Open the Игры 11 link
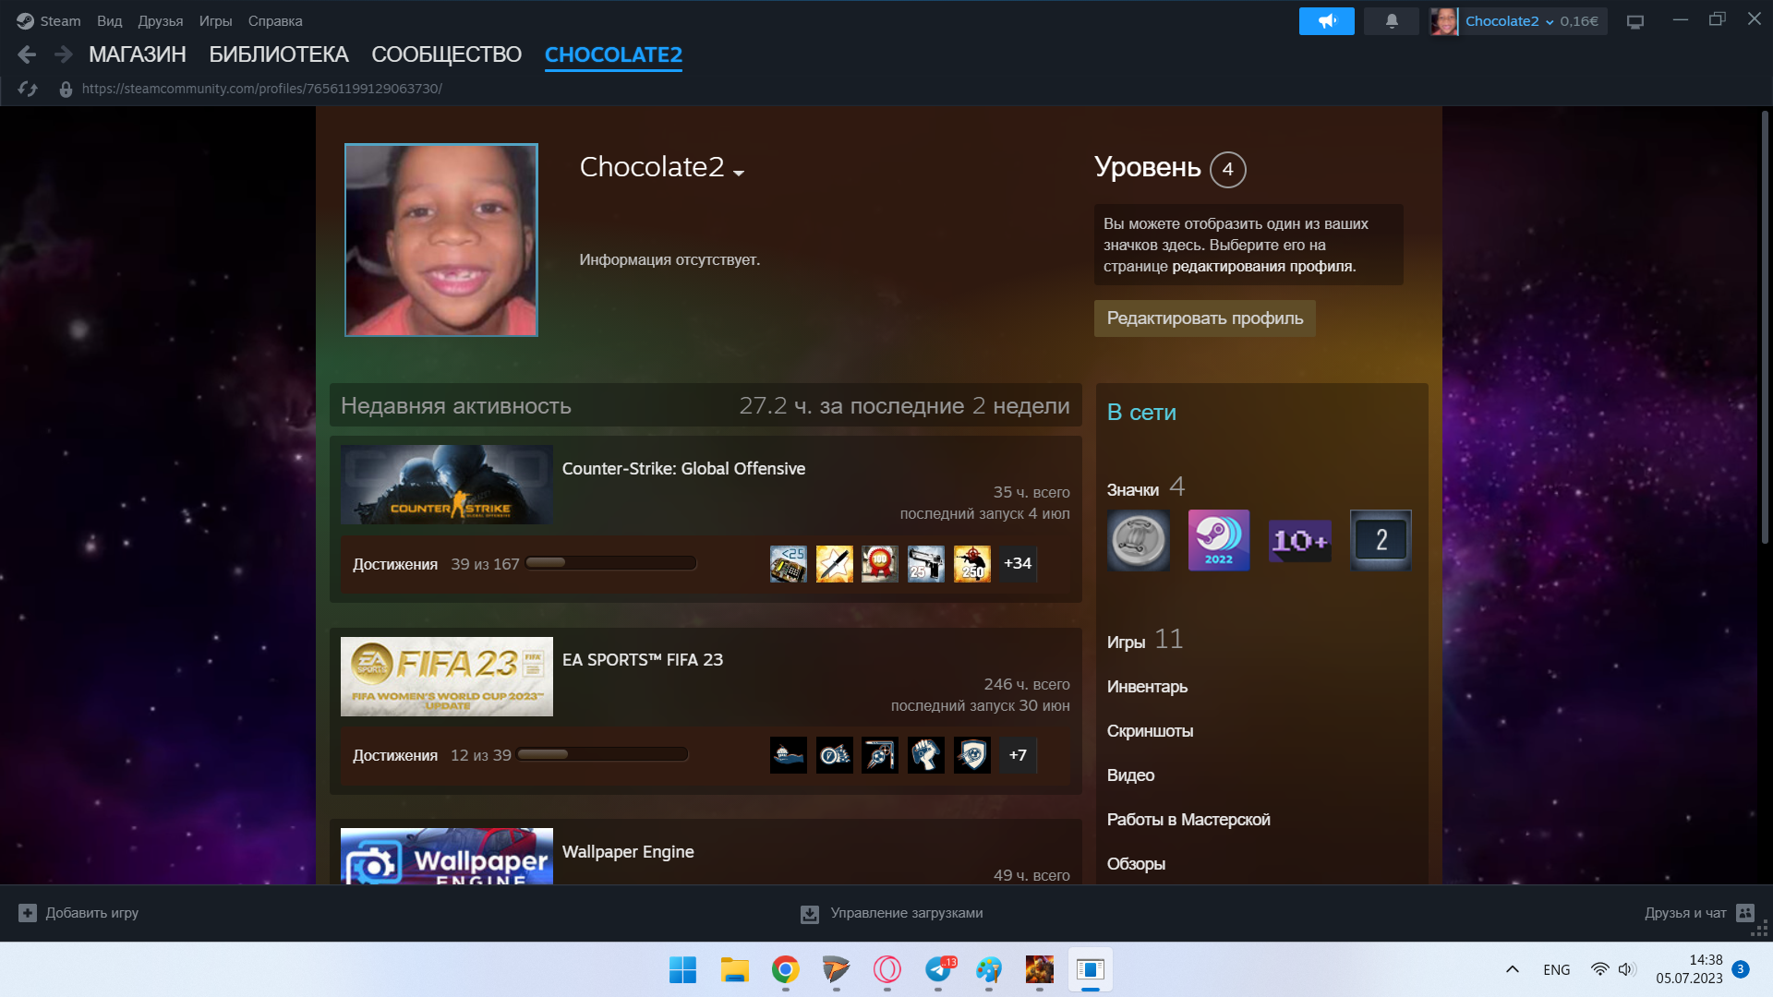The image size is (1773, 997). [x=1145, y=640]
